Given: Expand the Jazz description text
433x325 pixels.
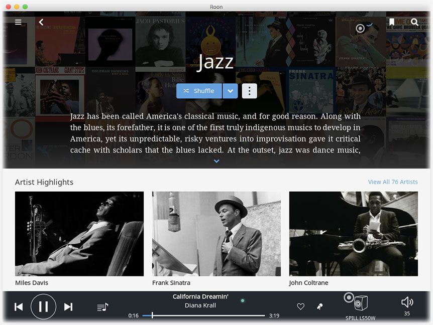Looking at the screenshot, I should [216, 161].
